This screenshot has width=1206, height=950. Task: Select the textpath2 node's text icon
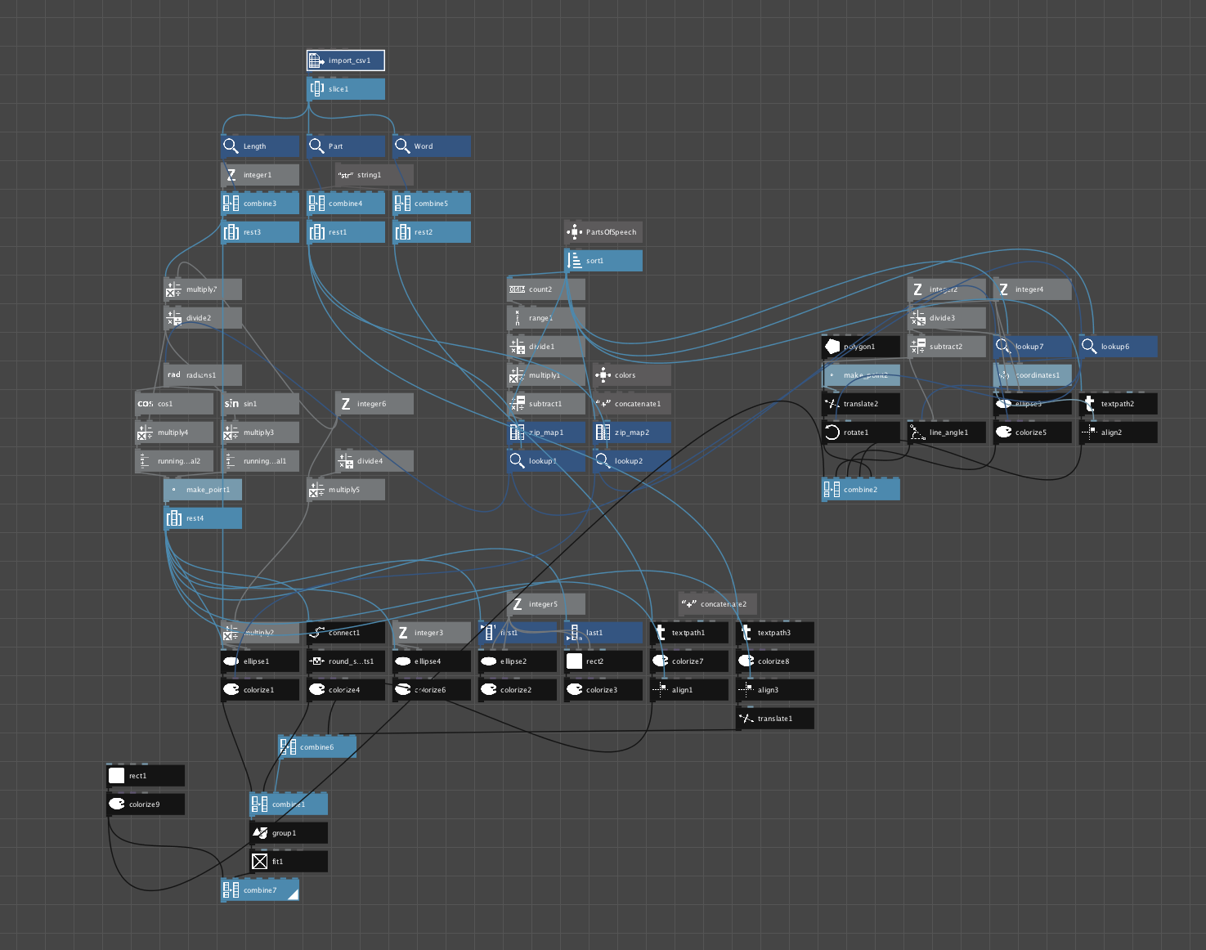1089,404
